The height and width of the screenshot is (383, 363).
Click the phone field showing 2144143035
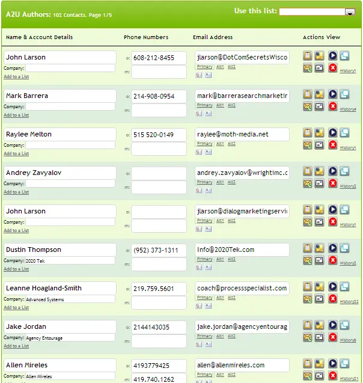[x=159, y=327]
